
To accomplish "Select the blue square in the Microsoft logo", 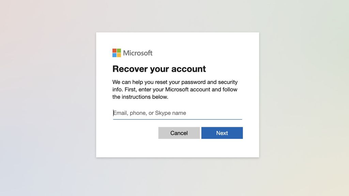I will (x=115, y=55).
